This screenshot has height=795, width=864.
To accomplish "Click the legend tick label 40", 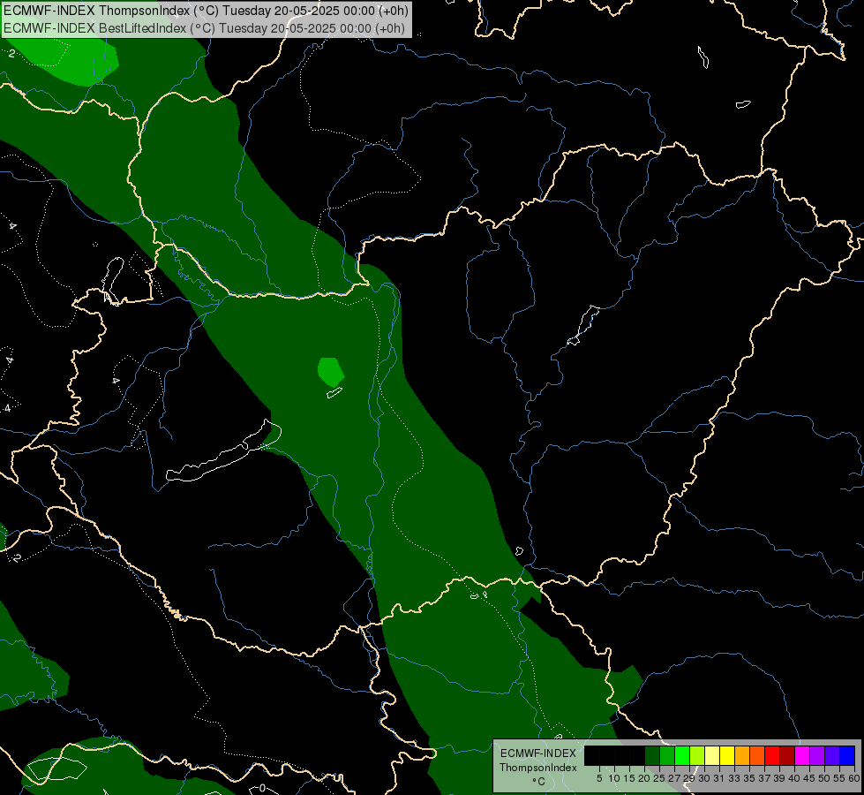I will (x=794, y=778).
